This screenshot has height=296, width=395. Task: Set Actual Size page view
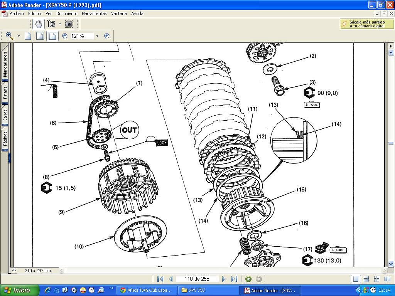click(x=28, y=36)
